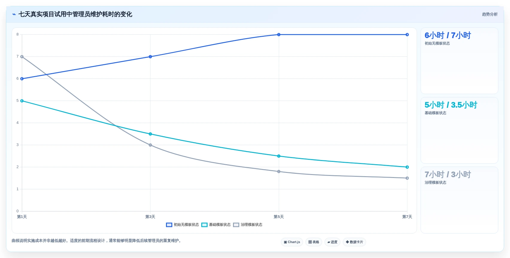Click the y-axis label 0

pyautogui.click(x=18, y=211)
